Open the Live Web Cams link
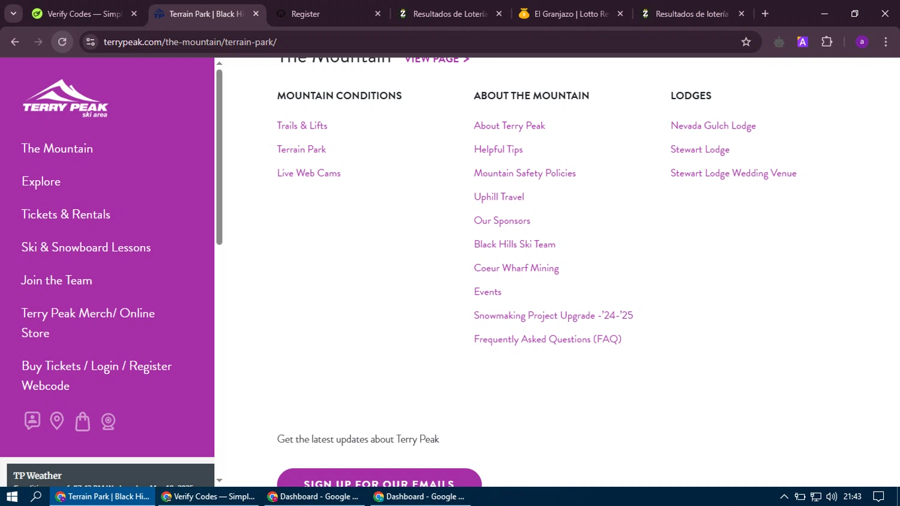This screenshot has width=900, height=506. click(x=308, y=173)
